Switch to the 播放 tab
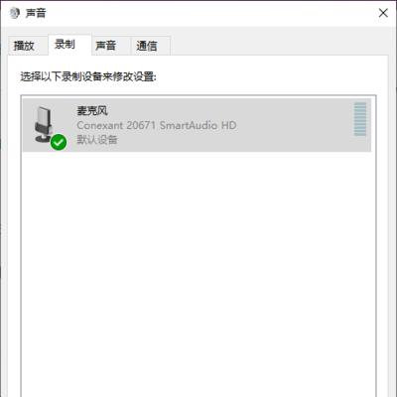397x397 pixels. [x=24, y=46]
